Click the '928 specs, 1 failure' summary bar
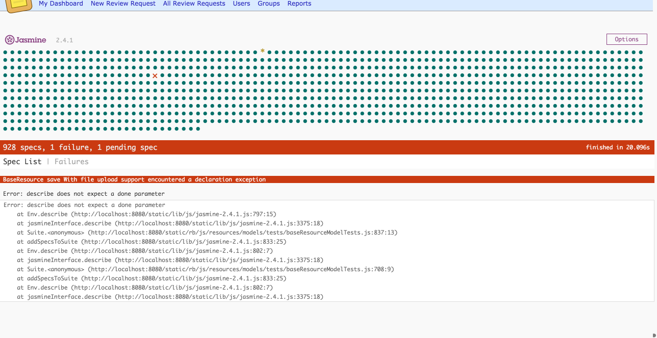Viewport: 657px width, 338px height. tap(327, 147)
